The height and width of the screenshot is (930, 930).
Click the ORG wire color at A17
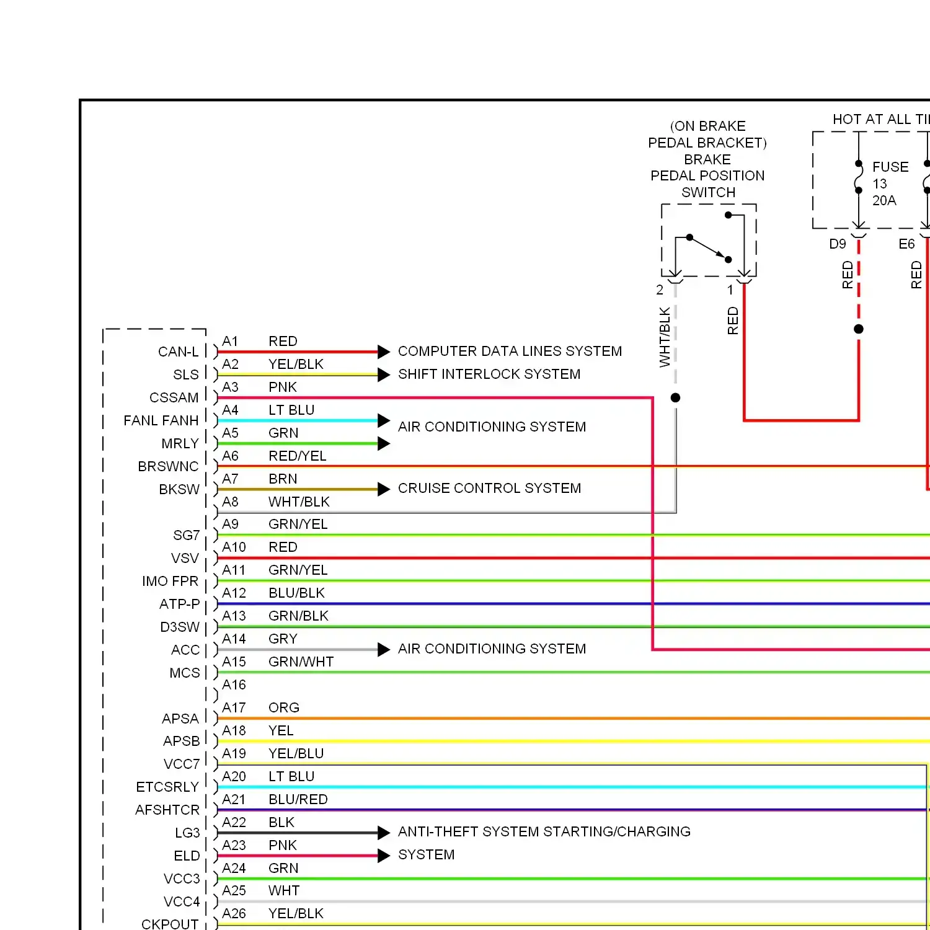click(x=284, y=708)
